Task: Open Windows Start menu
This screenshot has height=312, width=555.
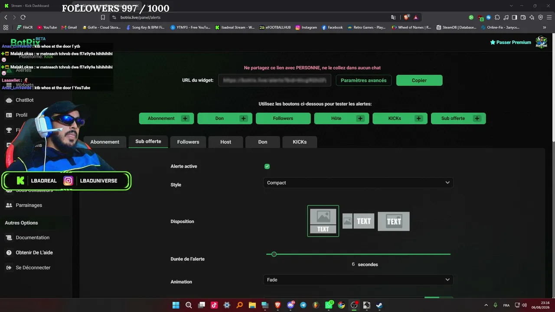Action: click(176, 305)
